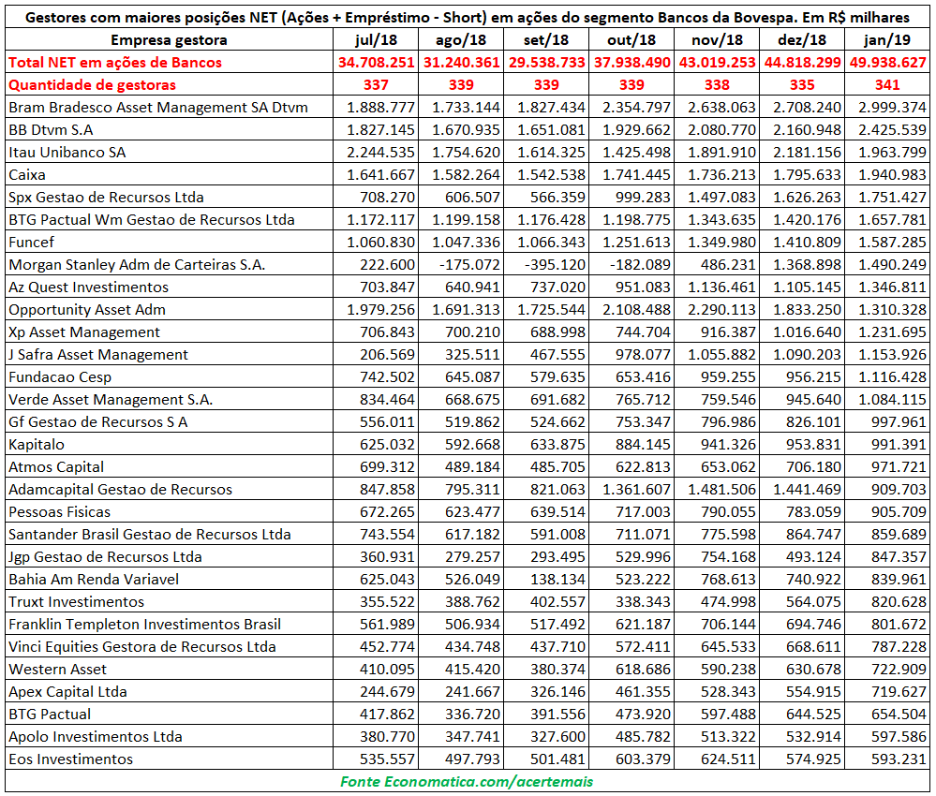Select Gf Gestao de Recursos S A

pyautogui.click(x=97, y=421)
